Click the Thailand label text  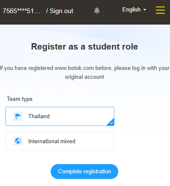[39, 116]
